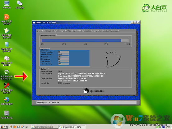Image resolution: width=172 pixels, height=129 pixels.
Task: Select 大白菜PE一键装机 desktop icon
Action: click(7, 75)
